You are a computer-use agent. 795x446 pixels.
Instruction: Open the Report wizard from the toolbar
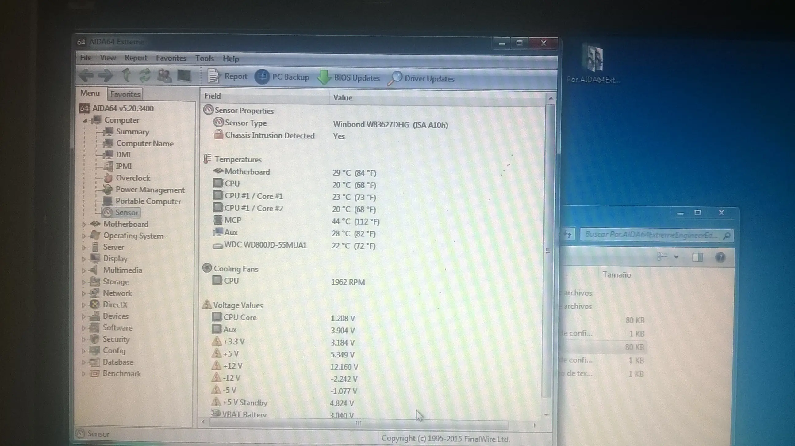pyautogui.click(x=228, y=76)
